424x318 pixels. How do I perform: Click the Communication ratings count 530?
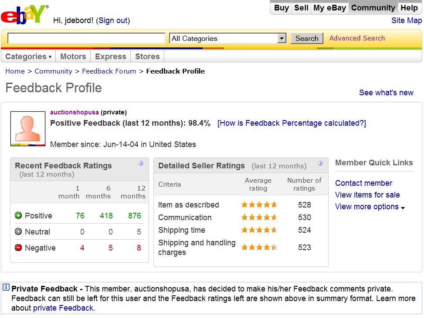click(305, 218)
